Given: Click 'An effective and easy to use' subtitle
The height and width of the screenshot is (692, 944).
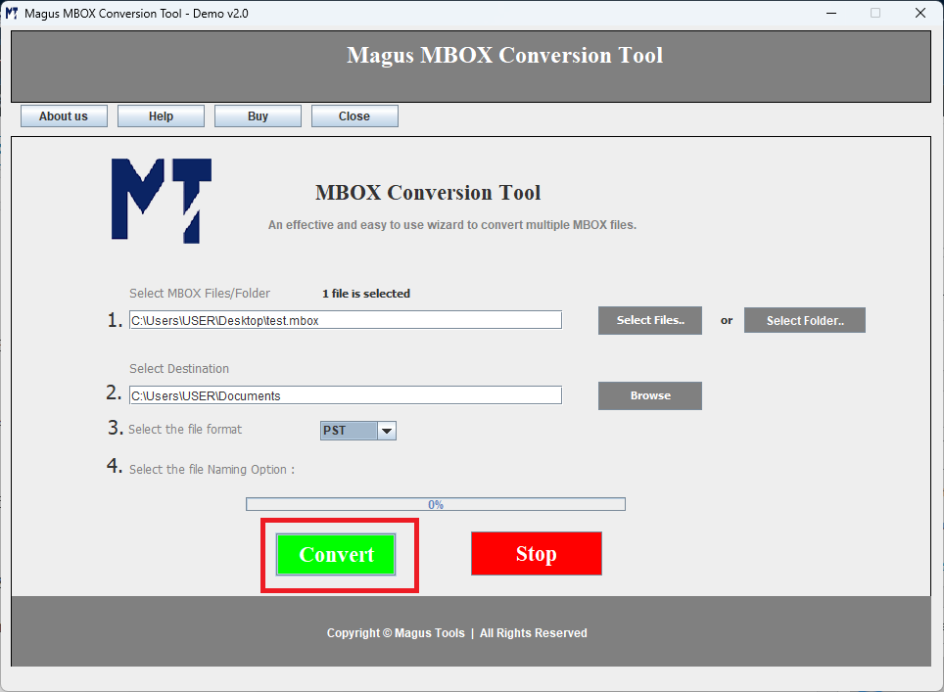Looking at the screenshot, I should click(x=452, y=225).
